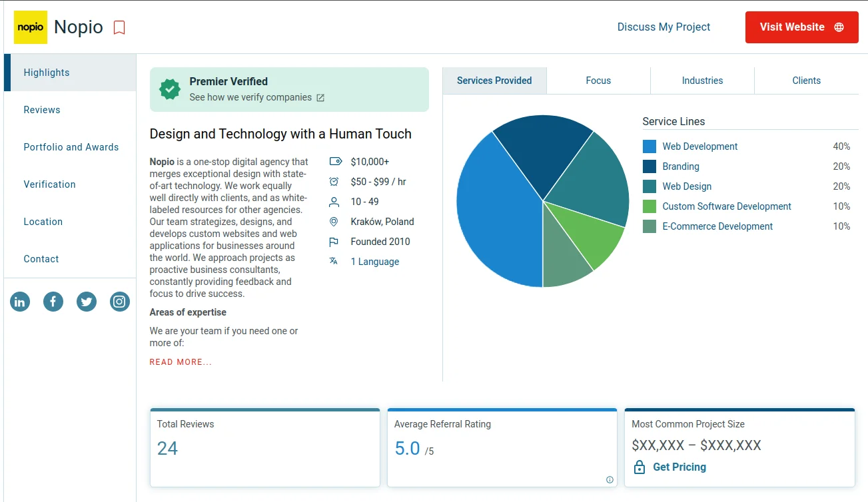The height and width of the screenshot is (502, 868).
Task: Expand description with READ MORE
Action: click(181, 362)
